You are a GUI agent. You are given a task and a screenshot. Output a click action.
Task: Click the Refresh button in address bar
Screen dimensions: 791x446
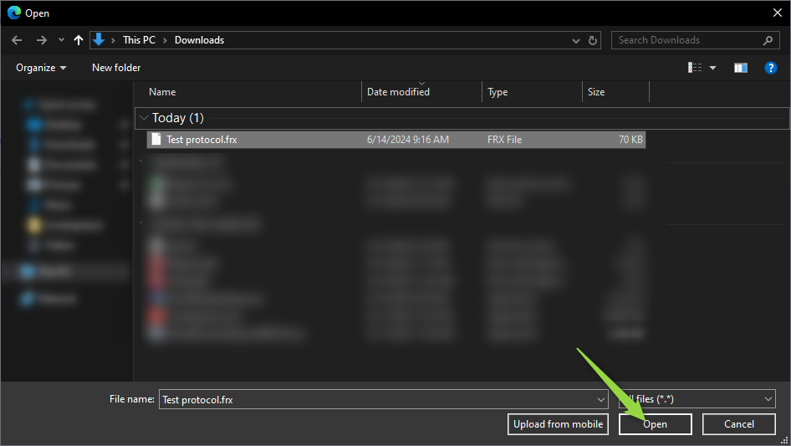(x=594, y=40)
